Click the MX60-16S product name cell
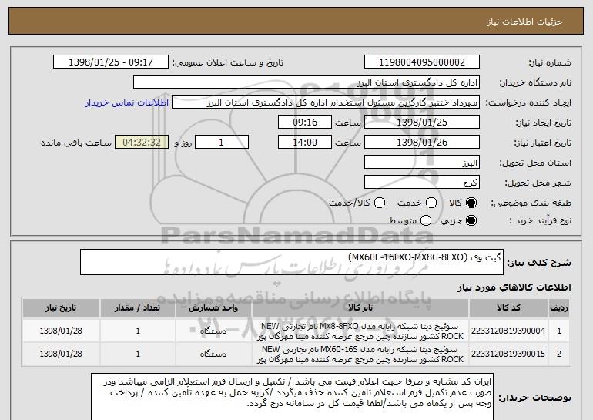This screenshot has height=420, width=593. click(x=360, y=354)
